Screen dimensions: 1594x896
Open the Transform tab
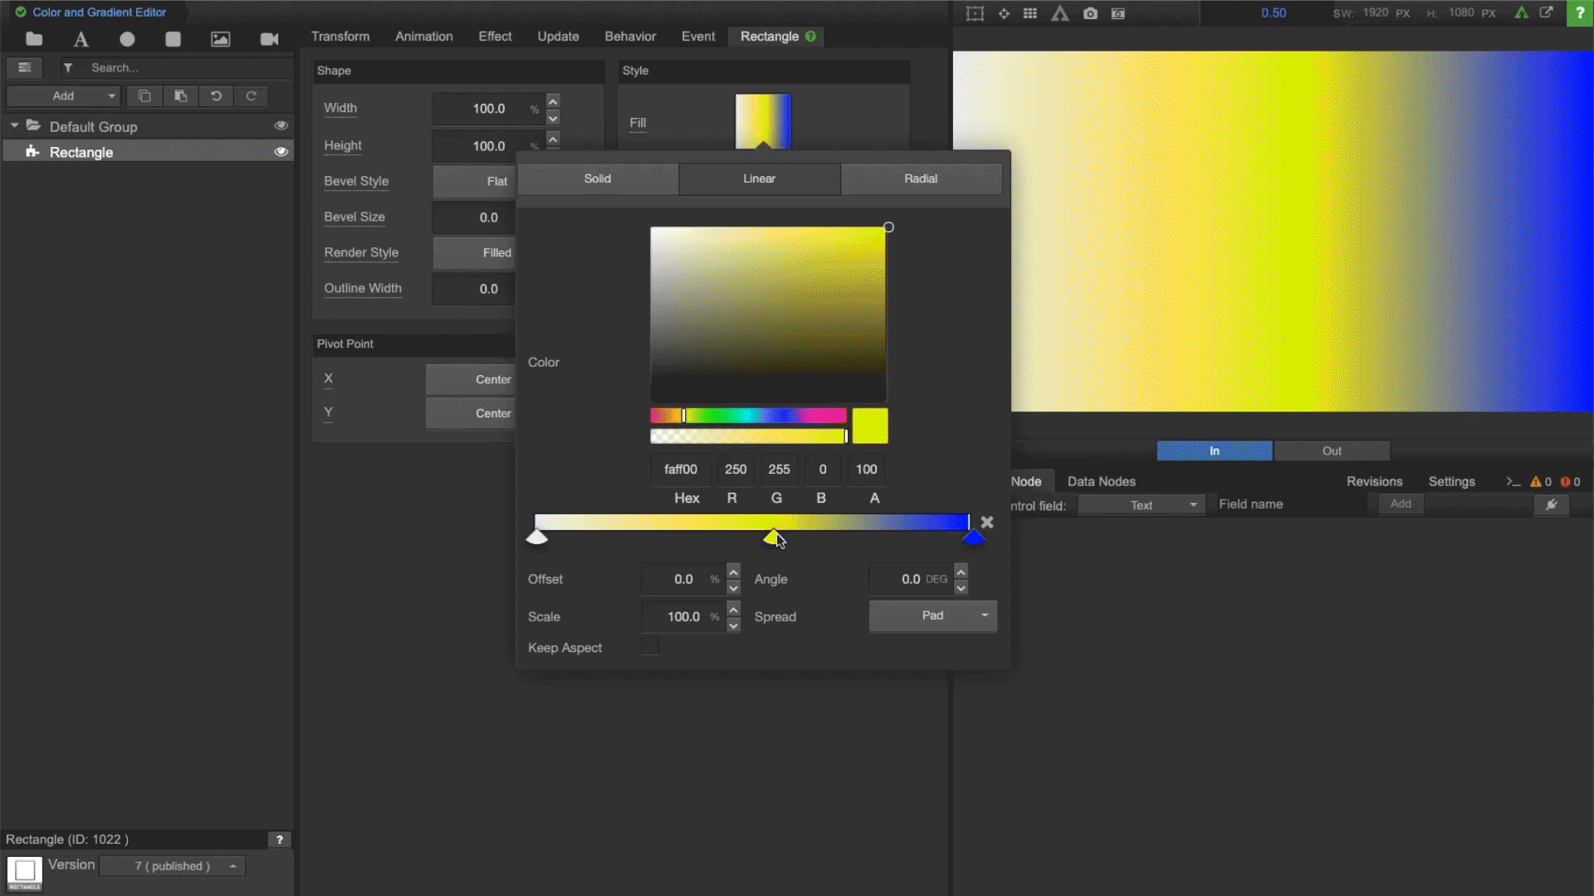coord(340,37)
